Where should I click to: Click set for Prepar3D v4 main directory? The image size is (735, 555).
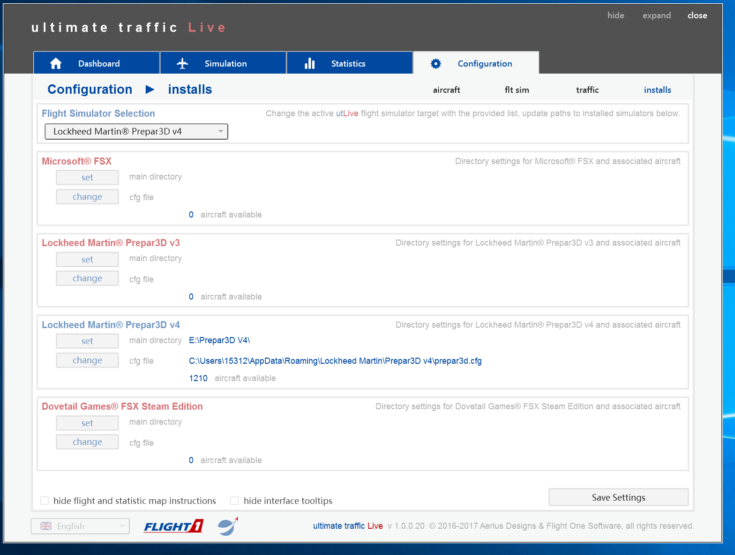click(x=87, y=341)
